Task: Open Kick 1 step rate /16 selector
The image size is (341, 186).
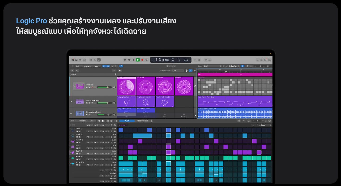Action: click(89, 131)
